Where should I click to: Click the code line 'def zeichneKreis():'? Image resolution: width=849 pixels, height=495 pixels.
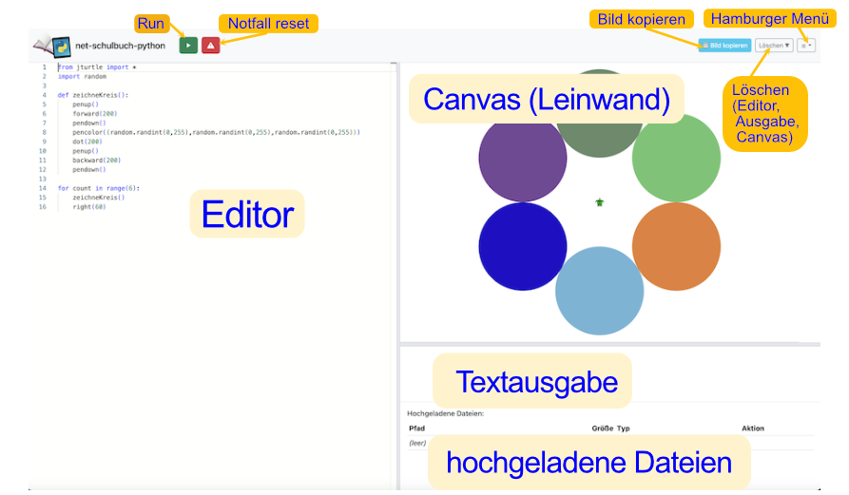pyautogui.click(x=93, y=95)
